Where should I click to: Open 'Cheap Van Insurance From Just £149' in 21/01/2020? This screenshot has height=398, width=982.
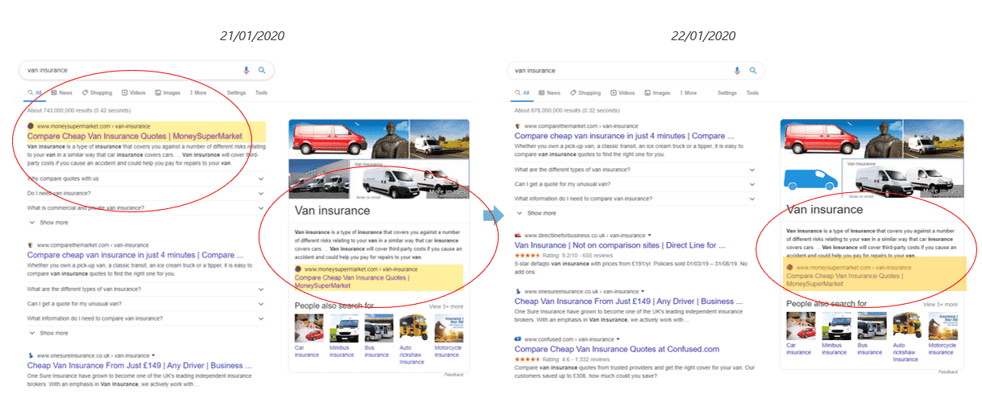coord(140,364)
